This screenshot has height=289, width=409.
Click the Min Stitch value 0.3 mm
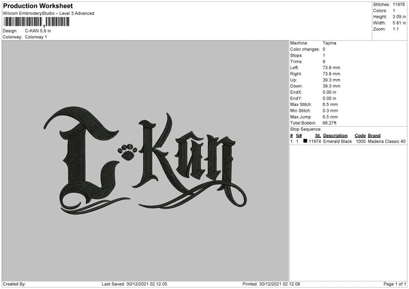tap(330, 111)
